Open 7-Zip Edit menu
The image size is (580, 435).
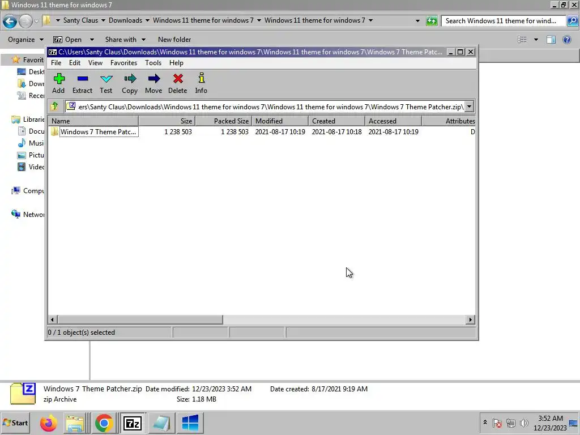[75, 63]
